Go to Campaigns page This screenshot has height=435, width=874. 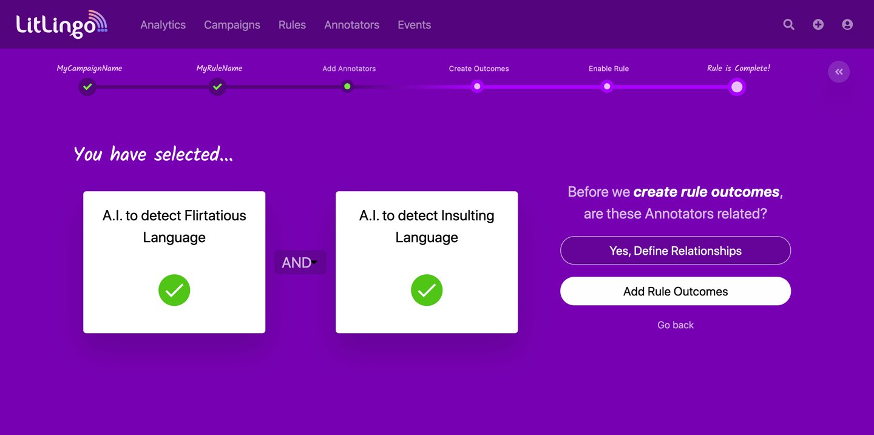pyautogui.click(x=232, y=25)
